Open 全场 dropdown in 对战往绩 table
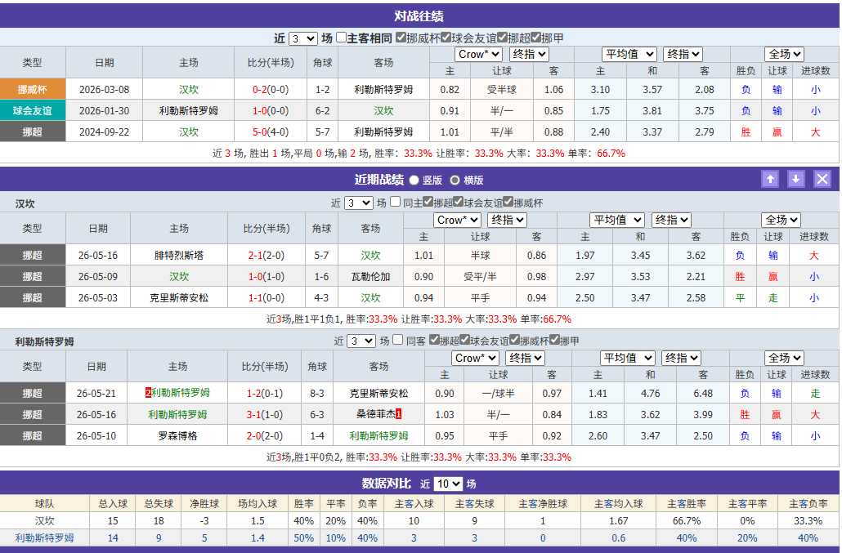This screenshot has width=842, height=553. [x=784, y=54]
